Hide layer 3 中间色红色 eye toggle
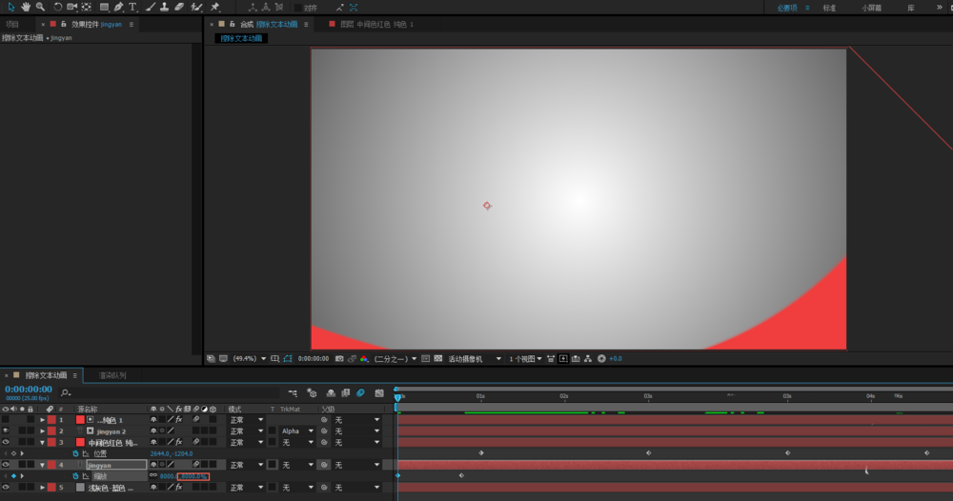 6,443
